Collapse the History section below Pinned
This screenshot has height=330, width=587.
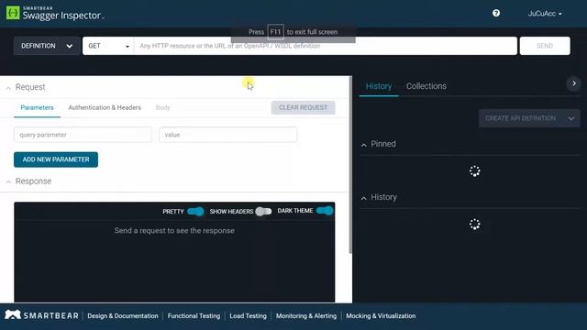tap(363, 198)
